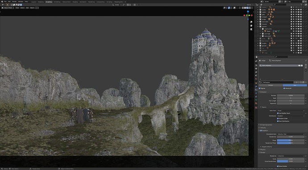
Task: Open the Object Mode dropdown
Action: click(x=8, y=8)
